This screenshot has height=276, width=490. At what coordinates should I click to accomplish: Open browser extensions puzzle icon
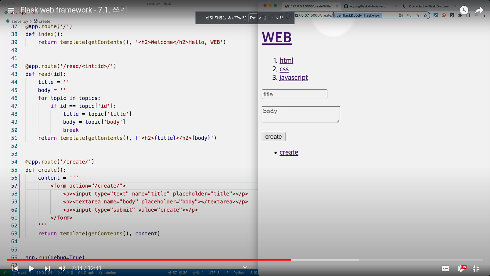point(460,15)
